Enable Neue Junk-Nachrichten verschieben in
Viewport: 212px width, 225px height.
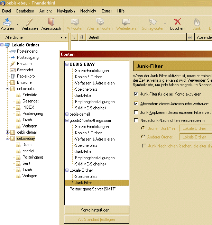[x=136, y=120]
